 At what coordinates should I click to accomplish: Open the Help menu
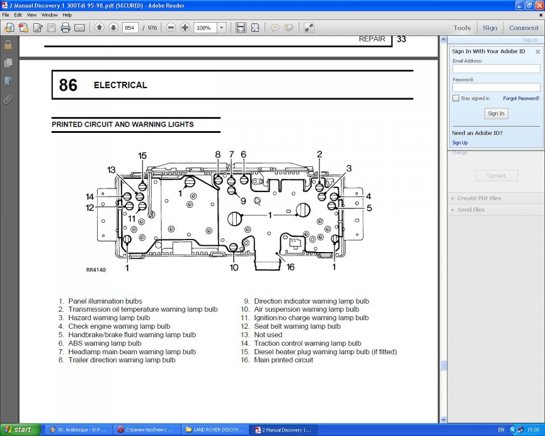[x=67, y=15]
